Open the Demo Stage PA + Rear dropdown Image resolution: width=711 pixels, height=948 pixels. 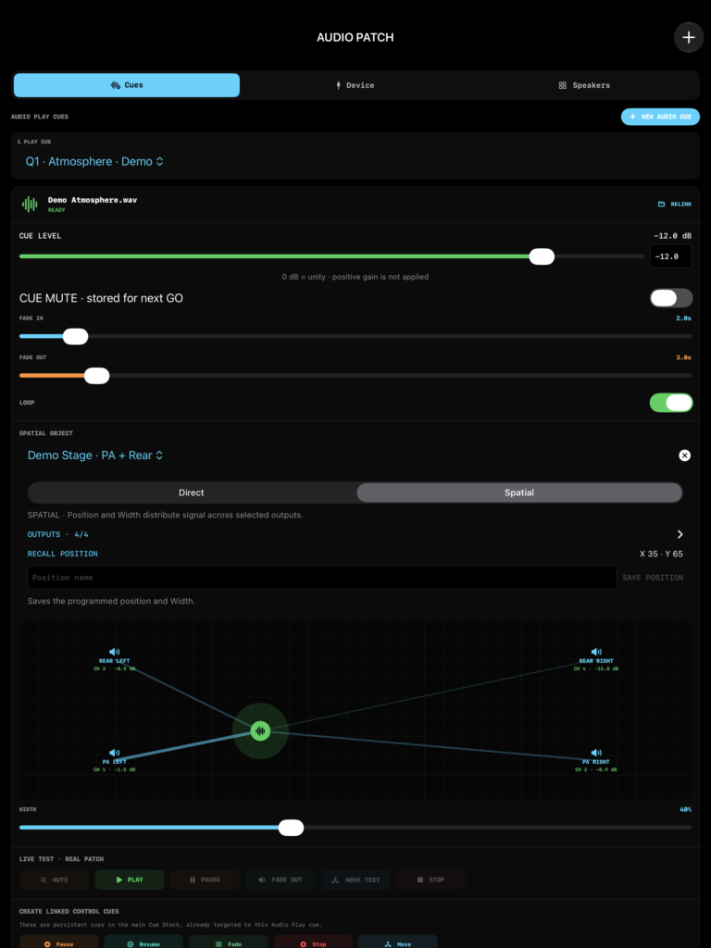[x=95, y=455]
